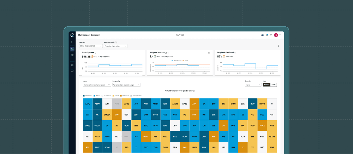Select the AXP matrix cell
The width and height of the screenshot is (353, 154).
[x=194, y=104]
